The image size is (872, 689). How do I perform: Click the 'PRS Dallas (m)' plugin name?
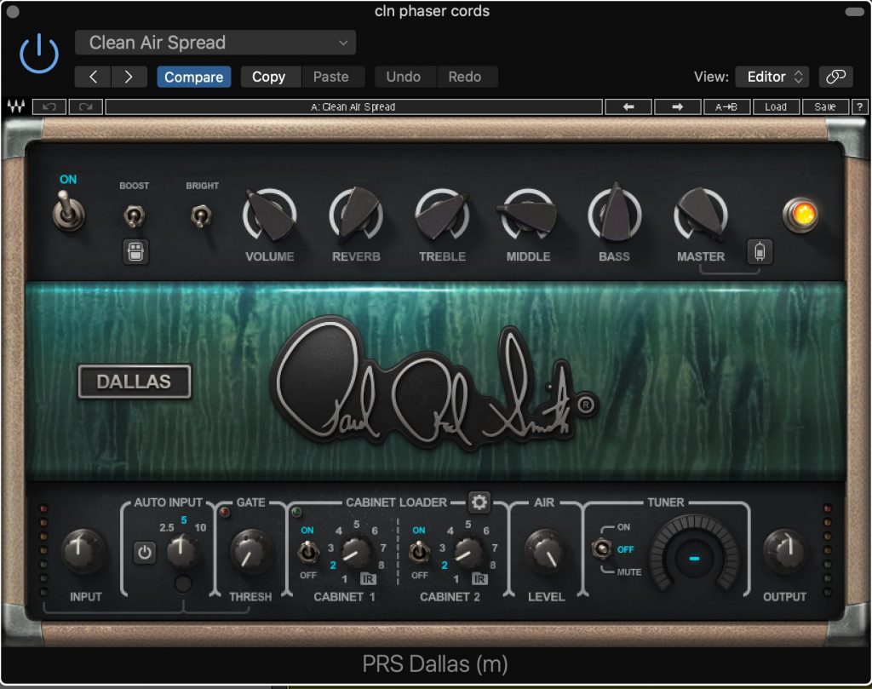coord(435,664)
